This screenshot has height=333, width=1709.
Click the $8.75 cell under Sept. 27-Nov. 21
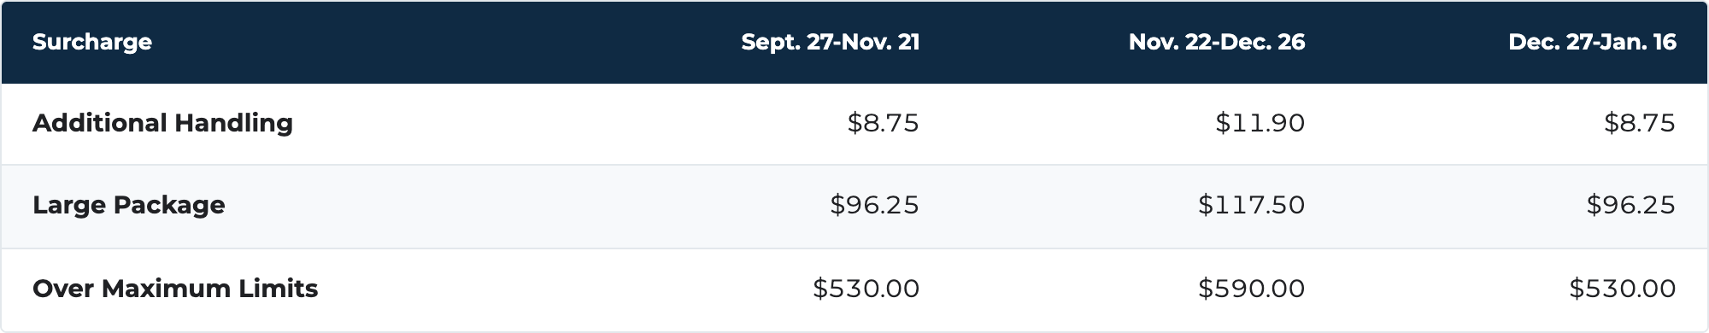[883, 123]
